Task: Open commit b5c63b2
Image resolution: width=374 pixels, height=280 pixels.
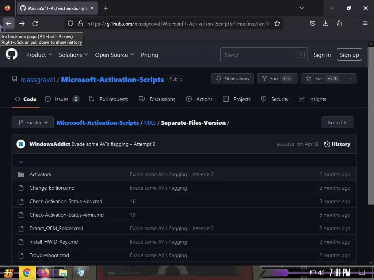Action: coord(285,144)
